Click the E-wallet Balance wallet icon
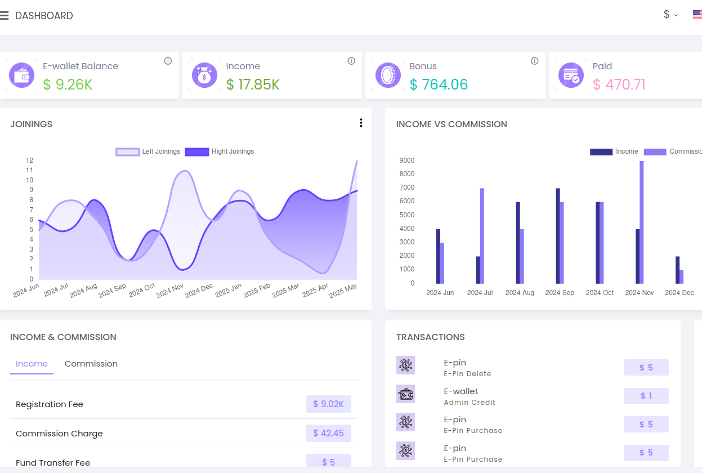Viewport: 702px width, 473px height. point(22,75)
